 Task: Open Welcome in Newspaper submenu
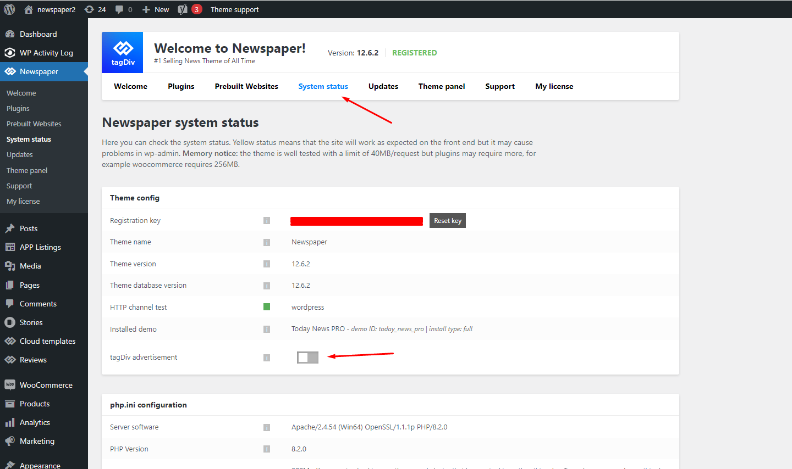(21, 93)
